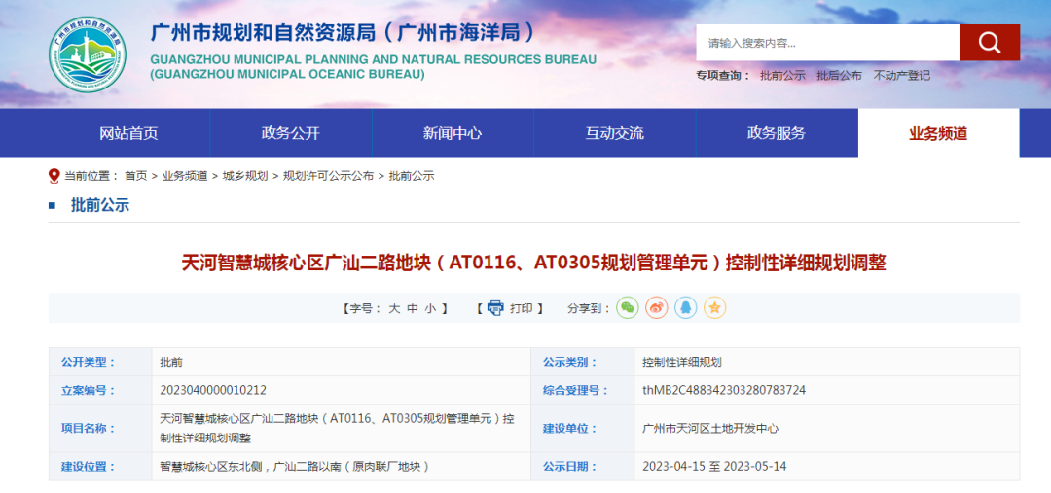Set font size to 大
Image resolution: width=1051 pixels, height=493 pixels.
click(x=394, y=308)
